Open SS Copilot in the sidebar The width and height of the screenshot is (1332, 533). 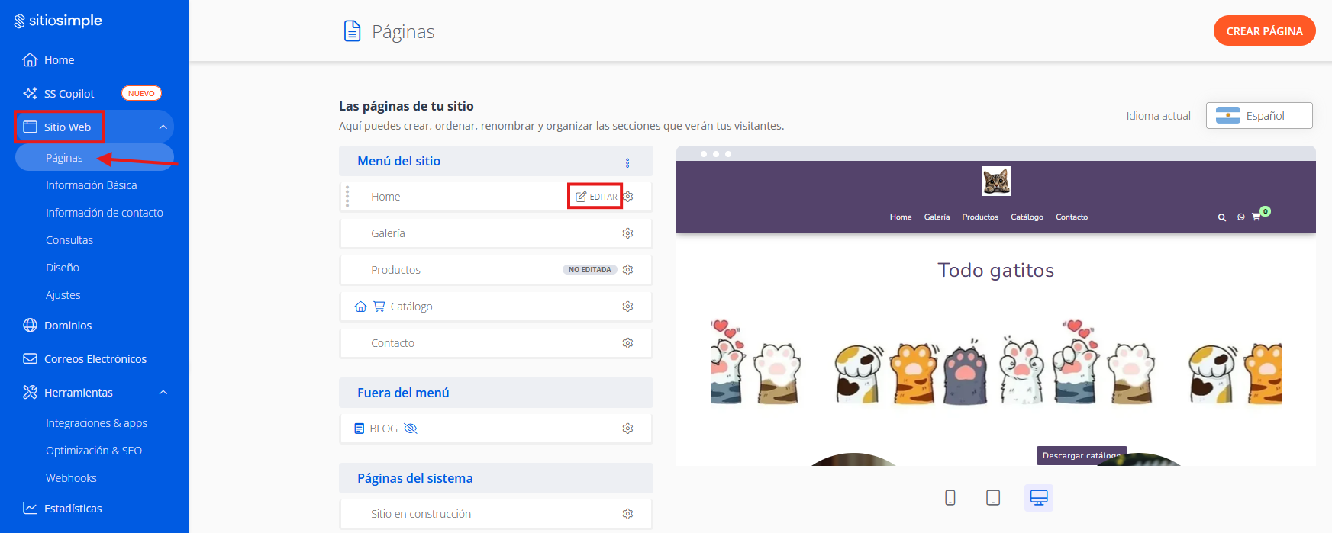(x=69, y=94)
